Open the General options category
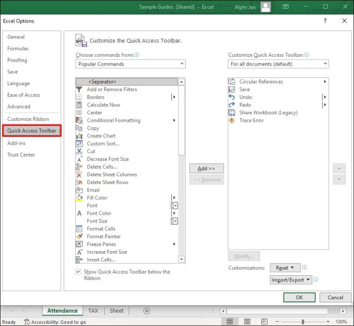Image resolution: width=354 pixels, height=326 pixels. pyautogui.click(x=16, y=37)
